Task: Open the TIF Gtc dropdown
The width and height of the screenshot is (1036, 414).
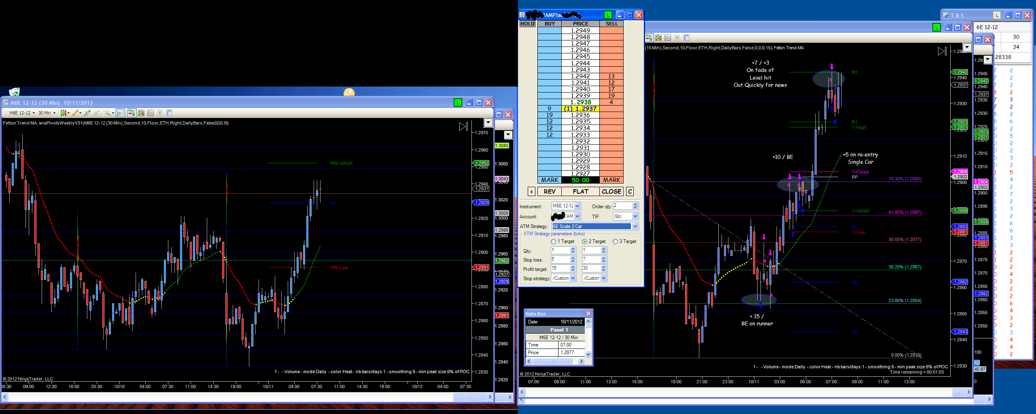Action: click(x=635, y=216)
